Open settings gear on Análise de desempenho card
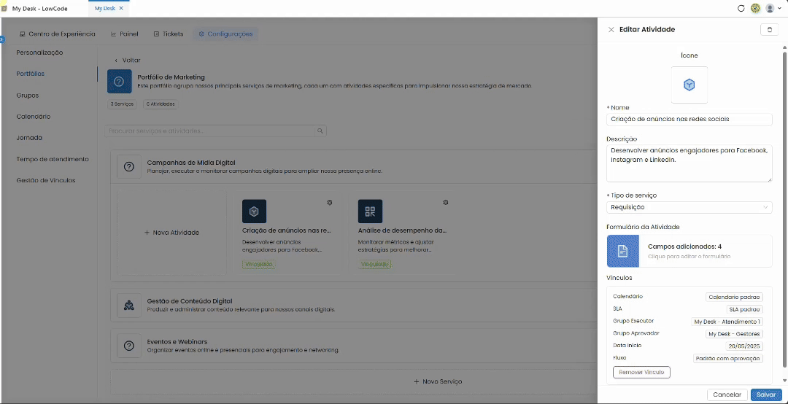This screenshot has width=788, height=404. 445,202
